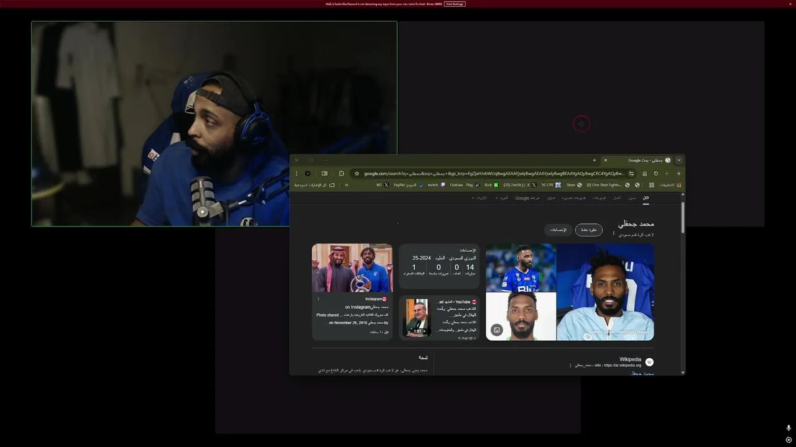
Task: Open the Chrome extensions puzzle icon
Action: point(341,174)
